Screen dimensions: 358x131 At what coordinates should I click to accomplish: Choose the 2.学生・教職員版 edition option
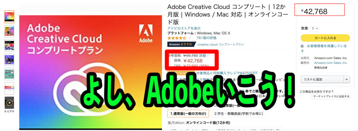(x=238, y=113)
